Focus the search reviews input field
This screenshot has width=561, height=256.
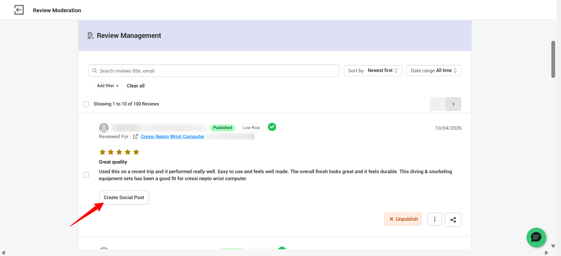coord(214,71)
